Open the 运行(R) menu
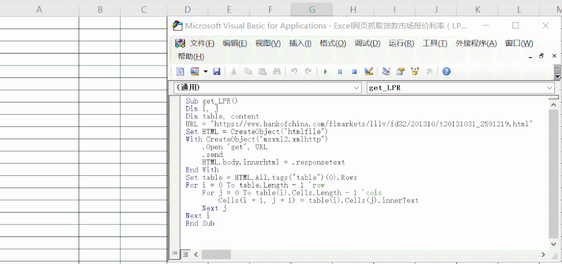 (402, 43)
